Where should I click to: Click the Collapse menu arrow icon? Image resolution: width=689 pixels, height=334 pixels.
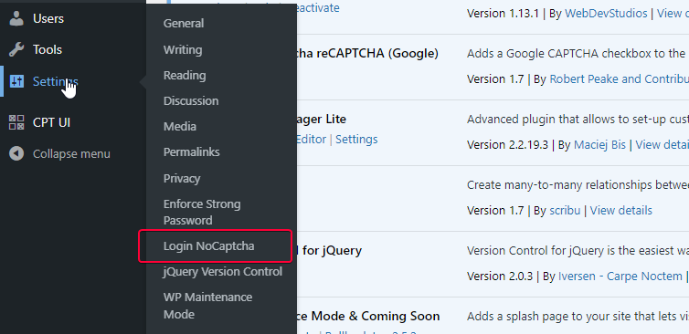pos(16,154)
